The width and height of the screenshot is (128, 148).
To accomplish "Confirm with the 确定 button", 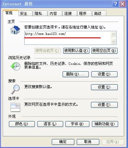I will point(63,142).
